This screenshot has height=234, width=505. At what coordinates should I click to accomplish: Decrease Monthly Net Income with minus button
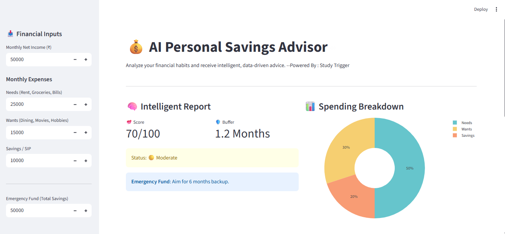[75, 60]
